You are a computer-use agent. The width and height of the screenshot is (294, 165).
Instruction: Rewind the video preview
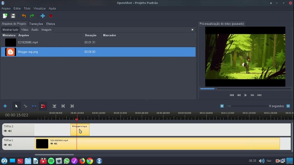click(x=239, y=95)
